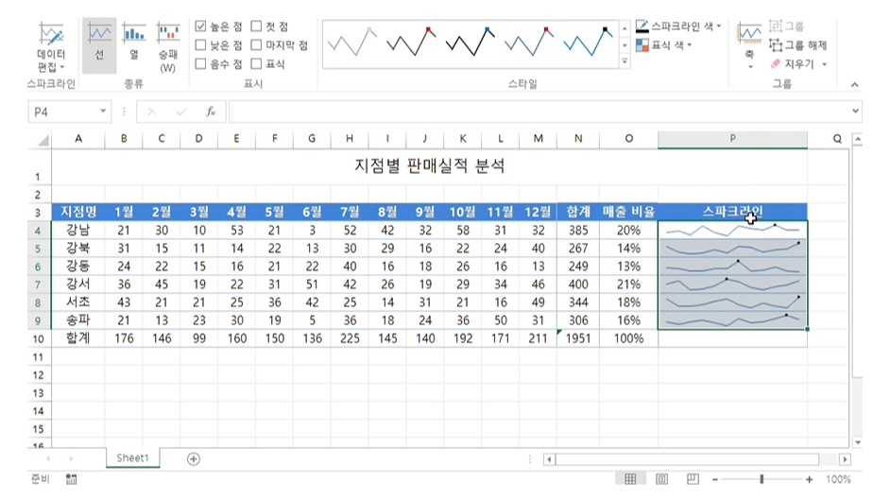This screenshot has width=890, height=501.
Task: Click the greyed-out 그룹 group button
Action: (787, 26)
